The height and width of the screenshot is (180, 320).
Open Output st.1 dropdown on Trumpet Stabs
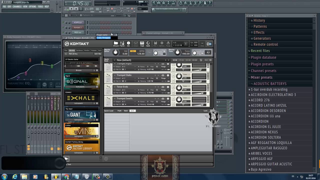(x=125, y=78)
